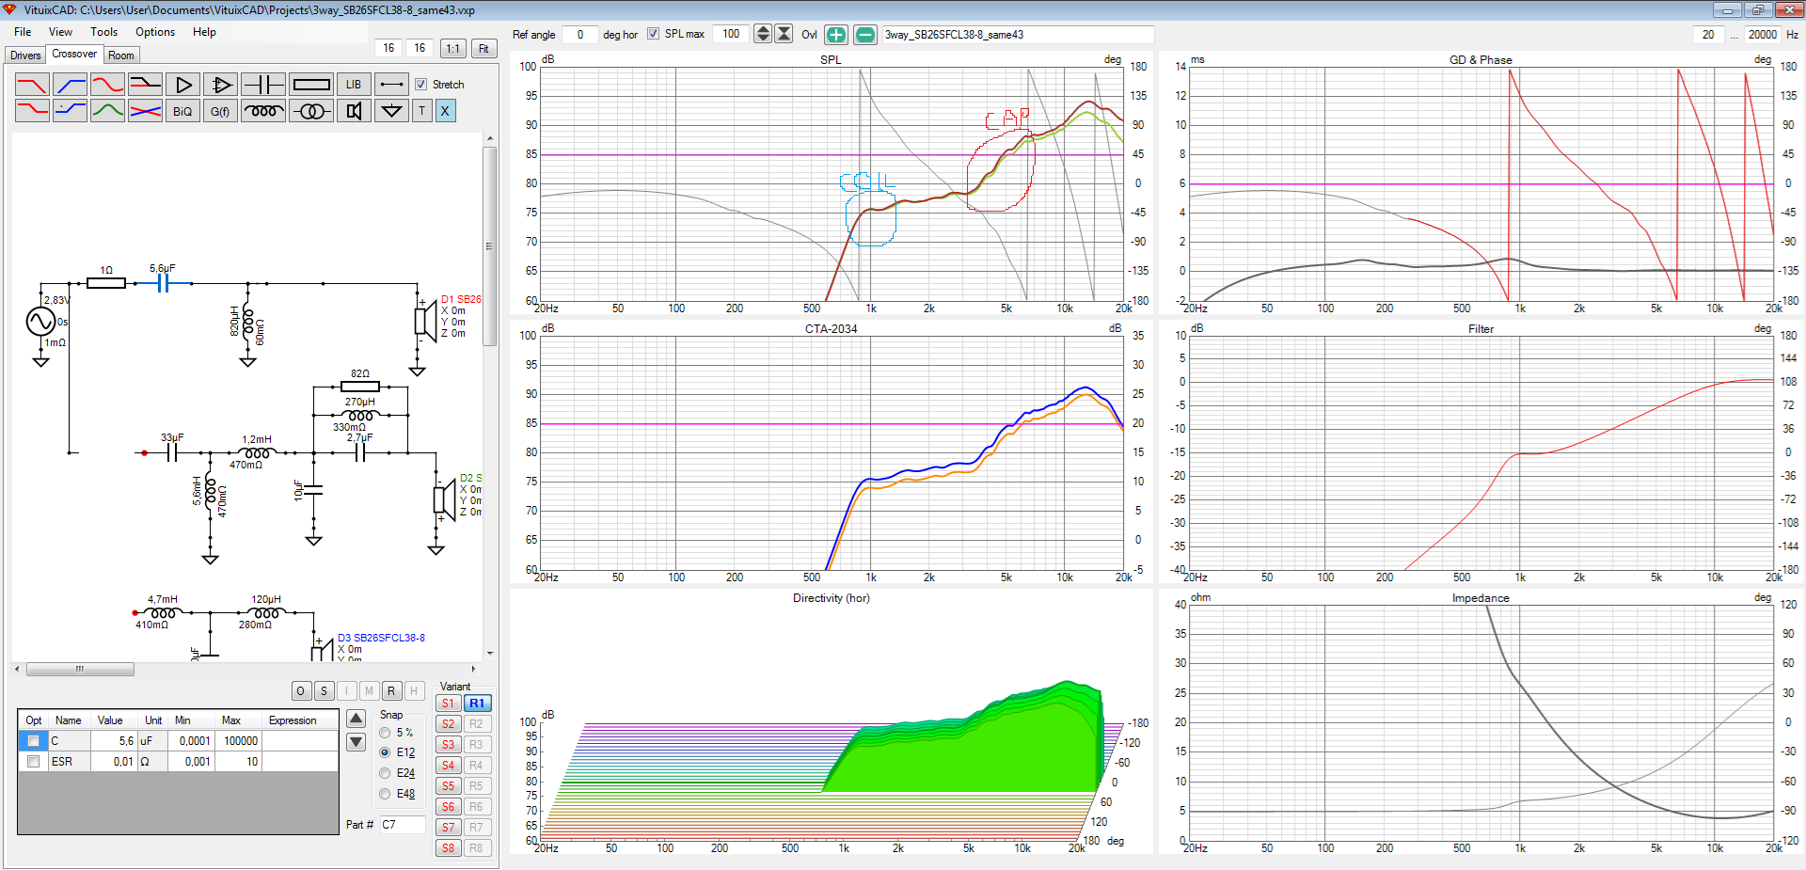Screen dimensions: 1806x870
Task: Insert a G(f) transfer function block
Action: (220, 111)
